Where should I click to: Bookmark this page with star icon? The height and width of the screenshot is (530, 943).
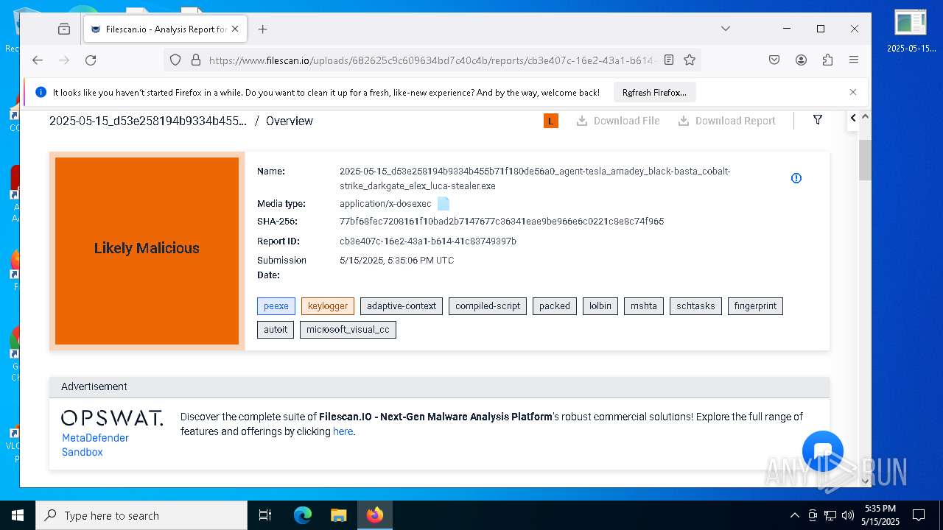[x=690, y=60]
